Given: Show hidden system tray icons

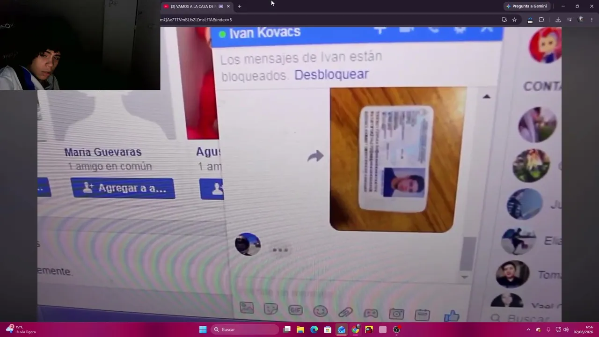Looking at the screenshot, I should tap(528, 330).
